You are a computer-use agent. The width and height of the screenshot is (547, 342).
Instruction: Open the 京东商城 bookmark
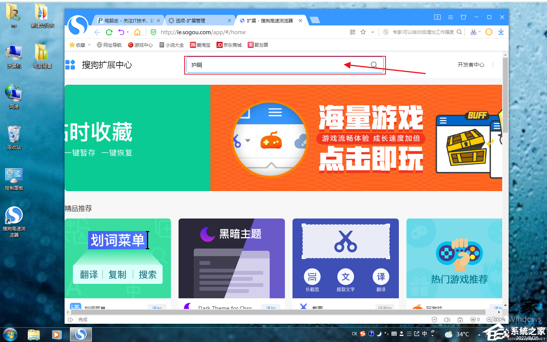[229, 45]
